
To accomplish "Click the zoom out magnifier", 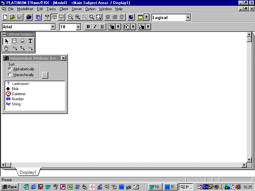I will click(70, 17).
